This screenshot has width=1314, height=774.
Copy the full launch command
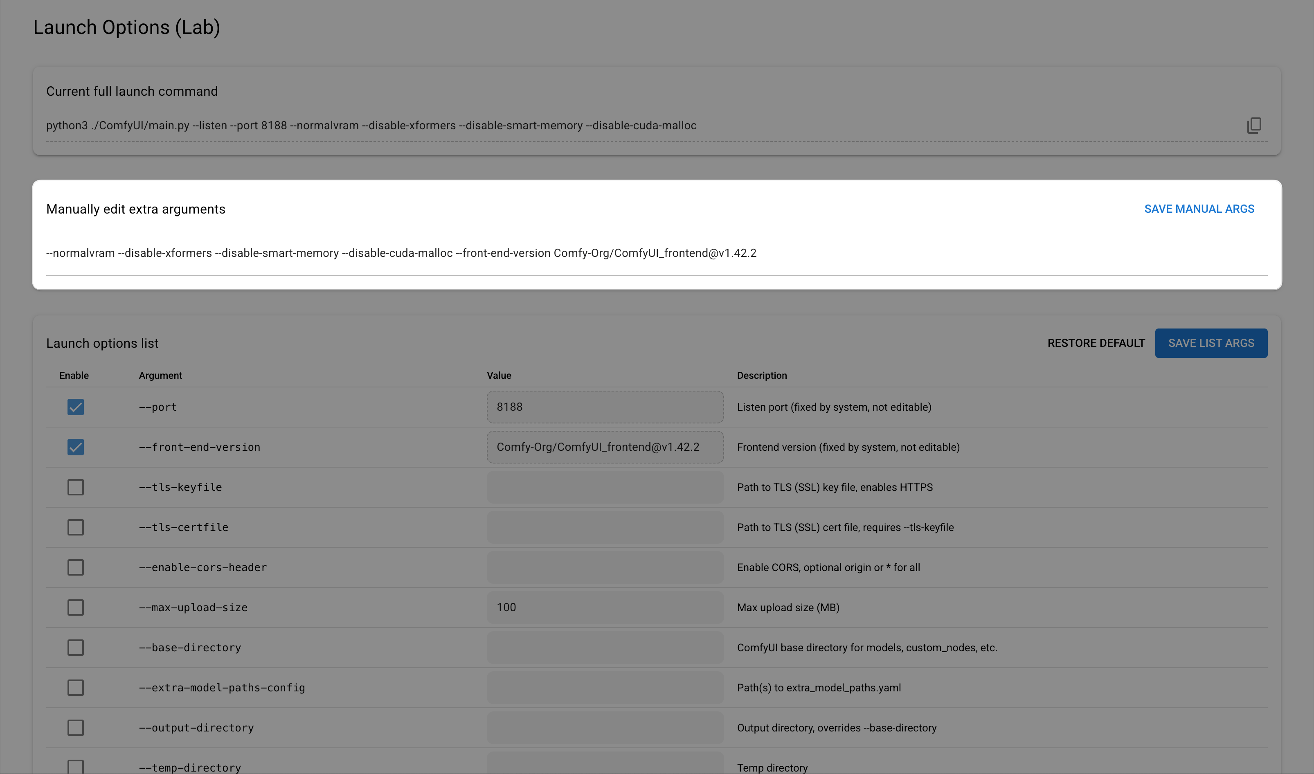pos(1253,125)
